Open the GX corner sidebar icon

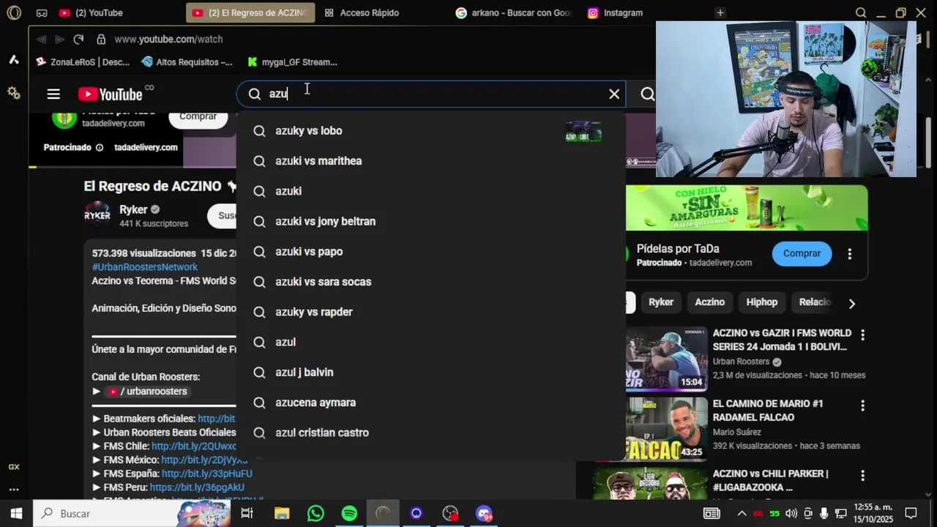[14, 467]
